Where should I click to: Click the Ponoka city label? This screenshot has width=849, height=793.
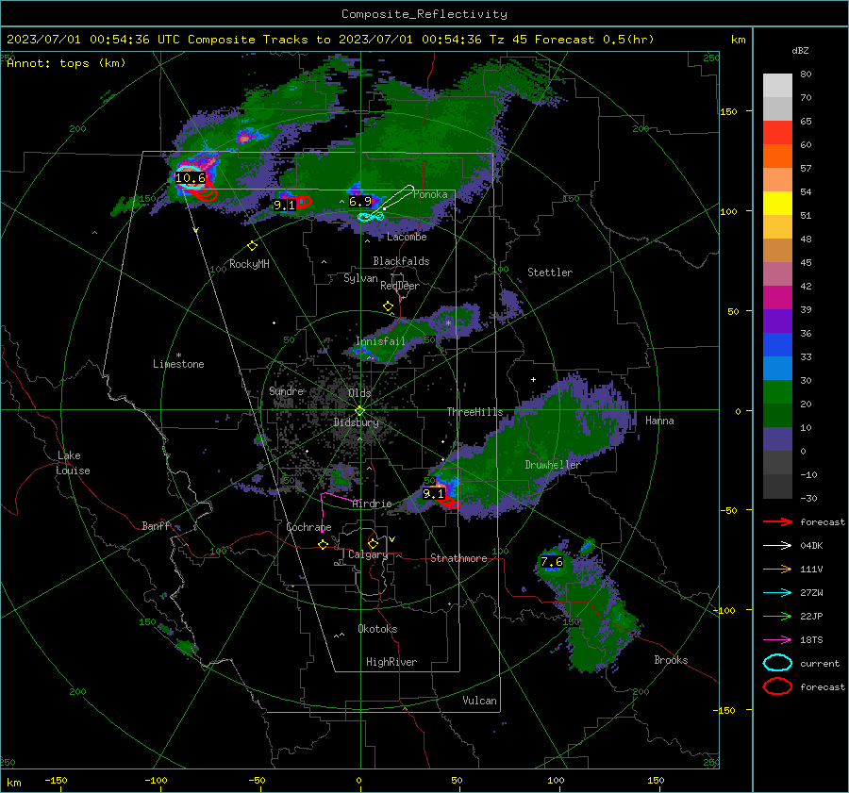430,194
